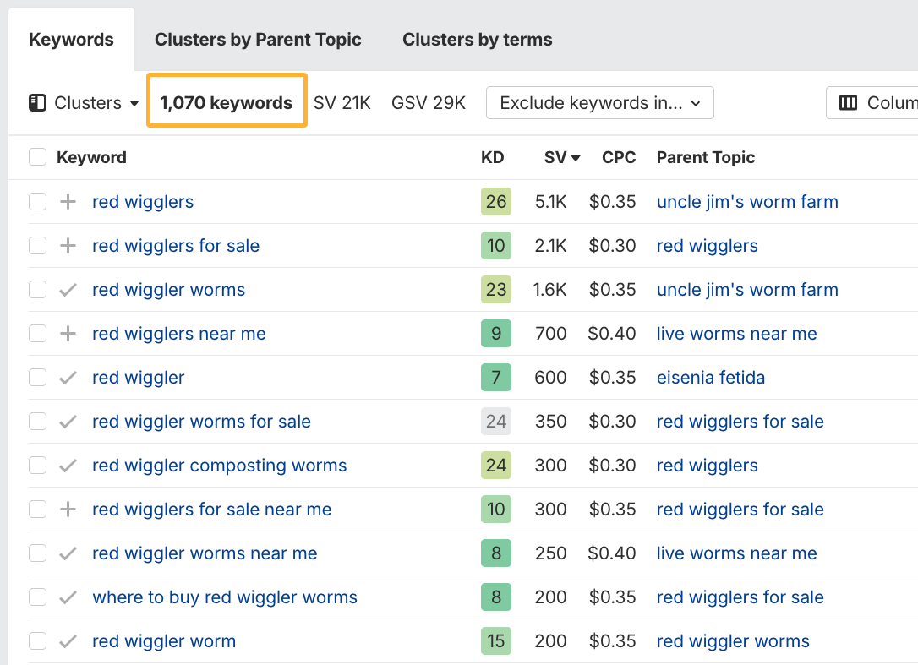
Task: Switch to Clusters by Parent Topic tab
Action: point(257,39)
